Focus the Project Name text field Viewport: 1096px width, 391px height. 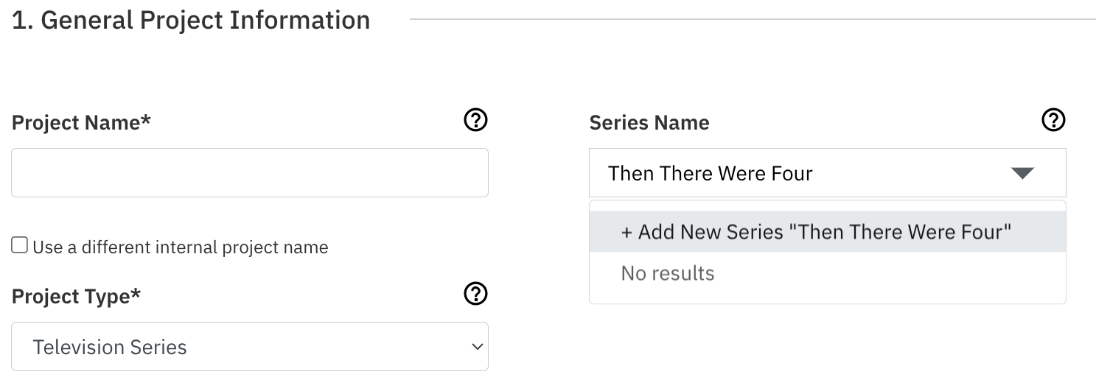point(249,173)
